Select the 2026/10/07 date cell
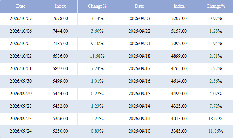Viewport: 233px width, 138px height. (x=21, y=18)
